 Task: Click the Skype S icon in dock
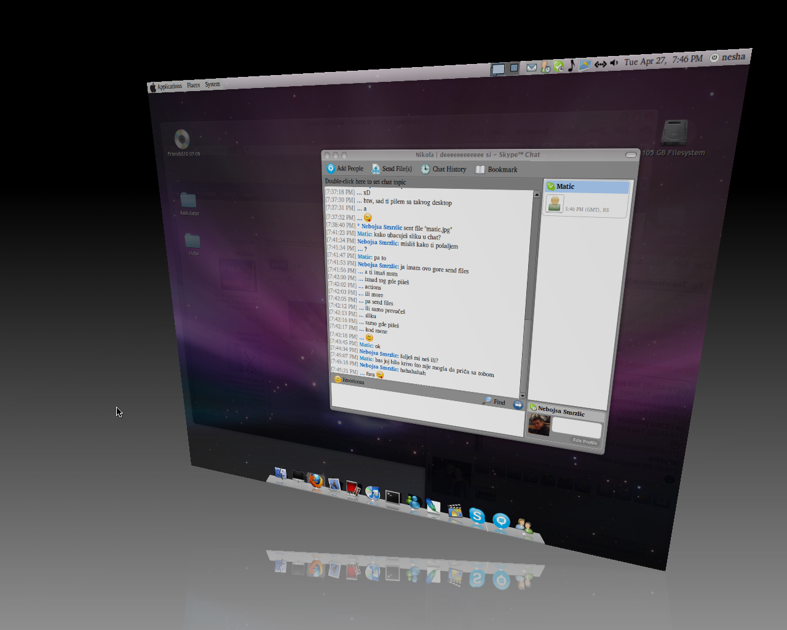coord(477,517)
